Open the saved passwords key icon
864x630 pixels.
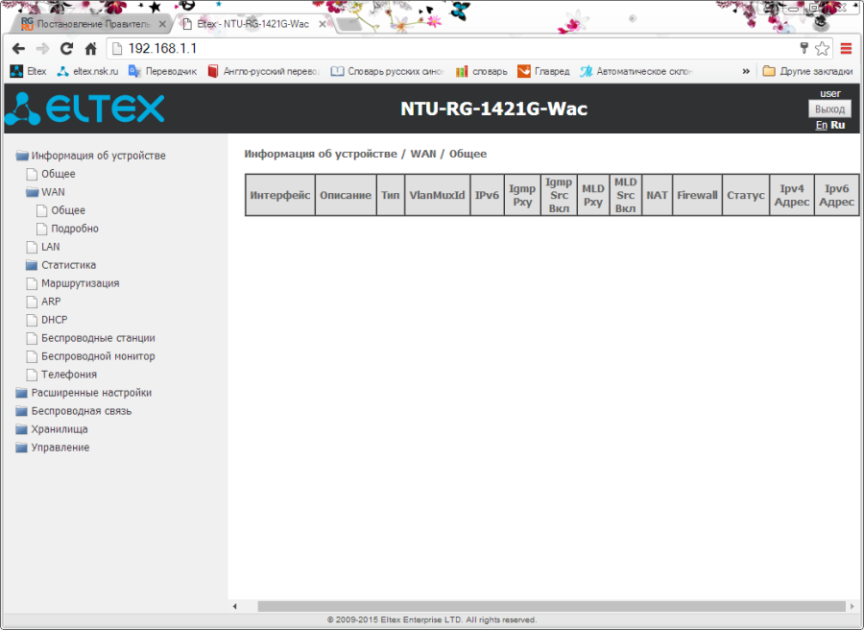(x=804, y=49)
